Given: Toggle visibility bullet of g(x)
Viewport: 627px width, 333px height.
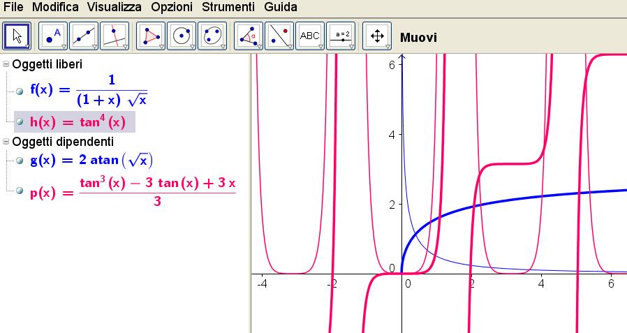Looking at the screenshot, I should (20, 161).
